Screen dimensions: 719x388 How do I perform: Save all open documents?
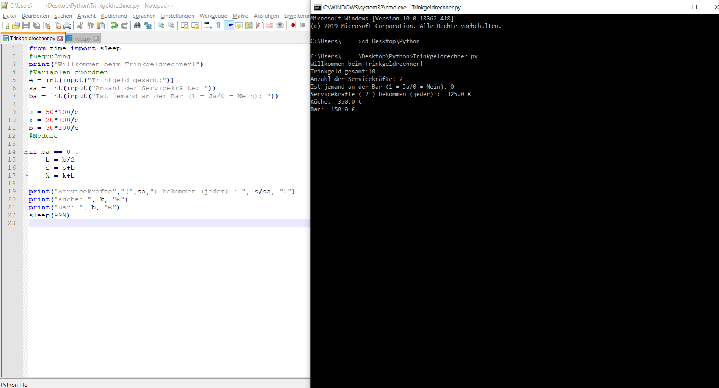click(x=36, y=25)
